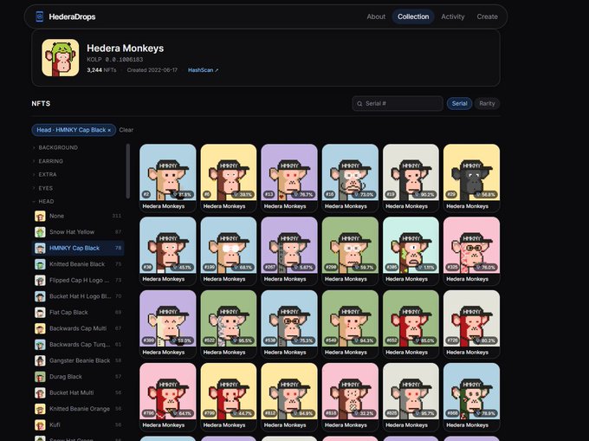Open monkey #549 card with 94.3% rarity
589x441 pixels.
(x=350, y=324)
